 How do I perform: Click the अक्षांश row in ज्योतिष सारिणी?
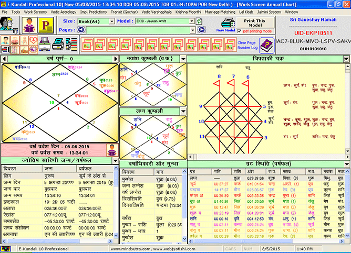58,208
